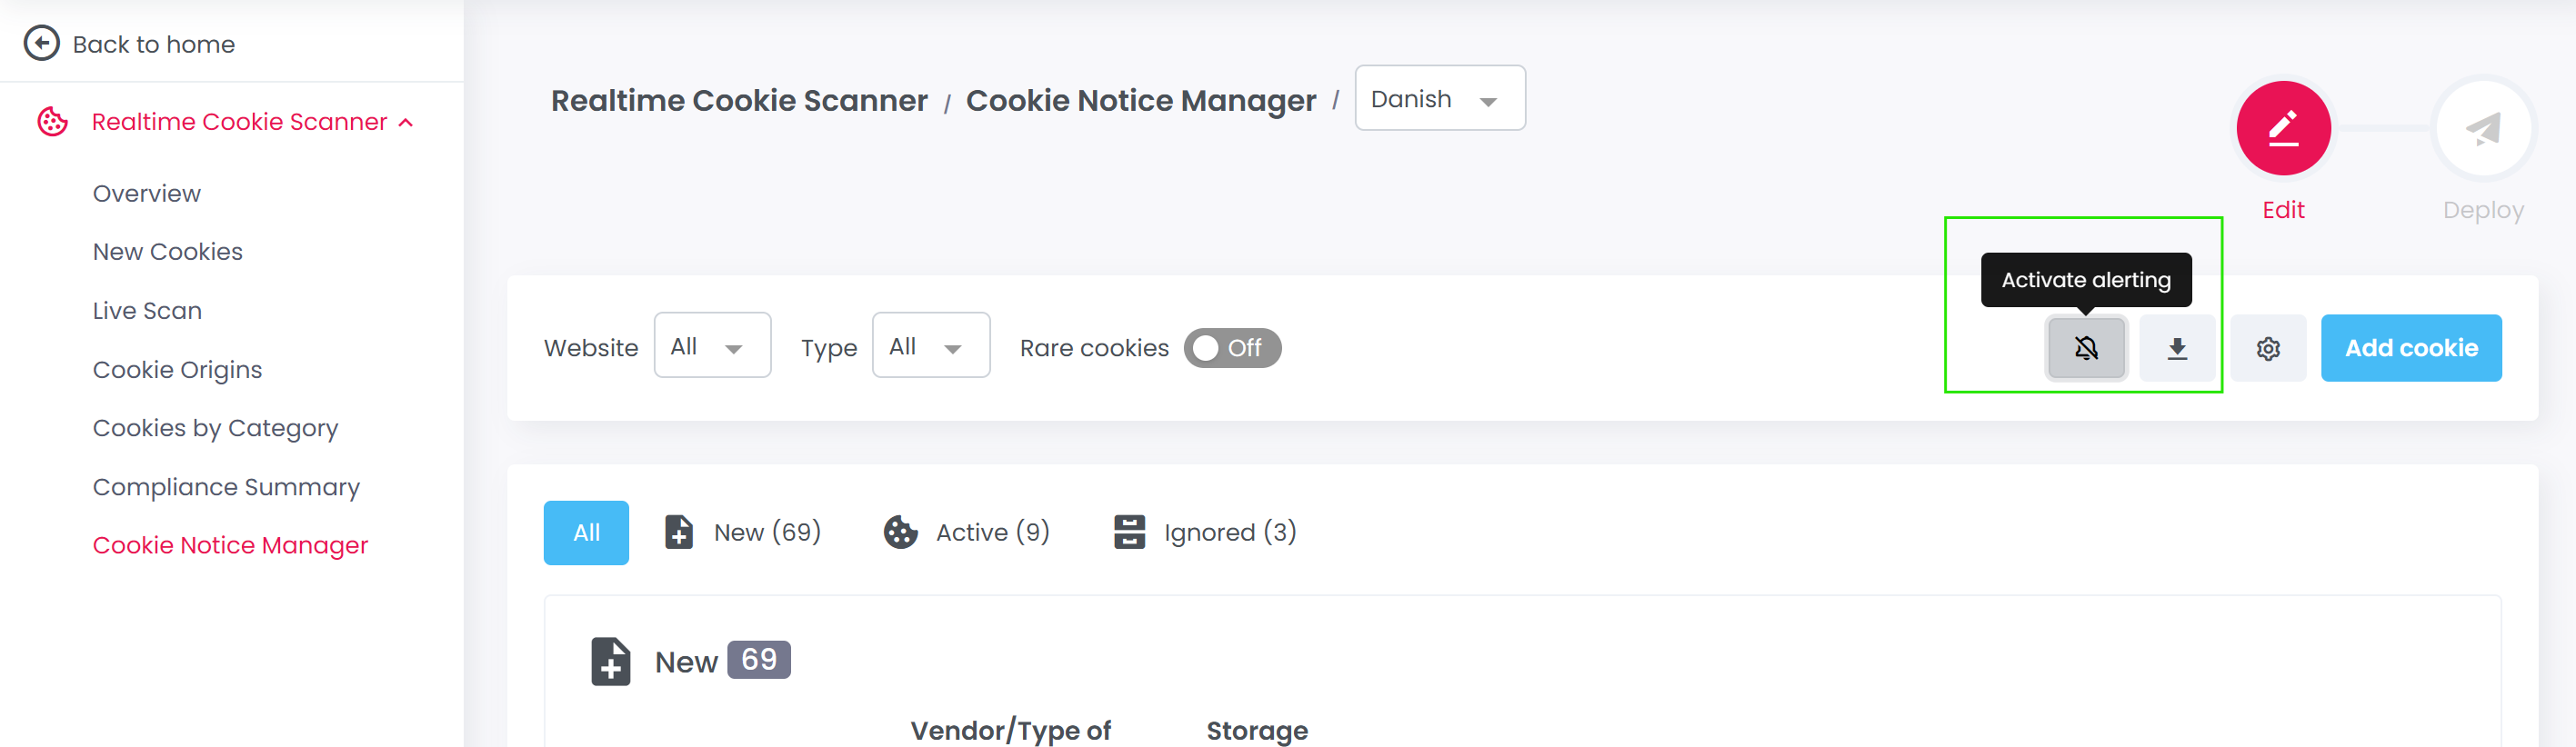The width and height of the screenshot is (2576, 747).
Task: Click the Edit pencil step icon
Action: click(2283, 128)
